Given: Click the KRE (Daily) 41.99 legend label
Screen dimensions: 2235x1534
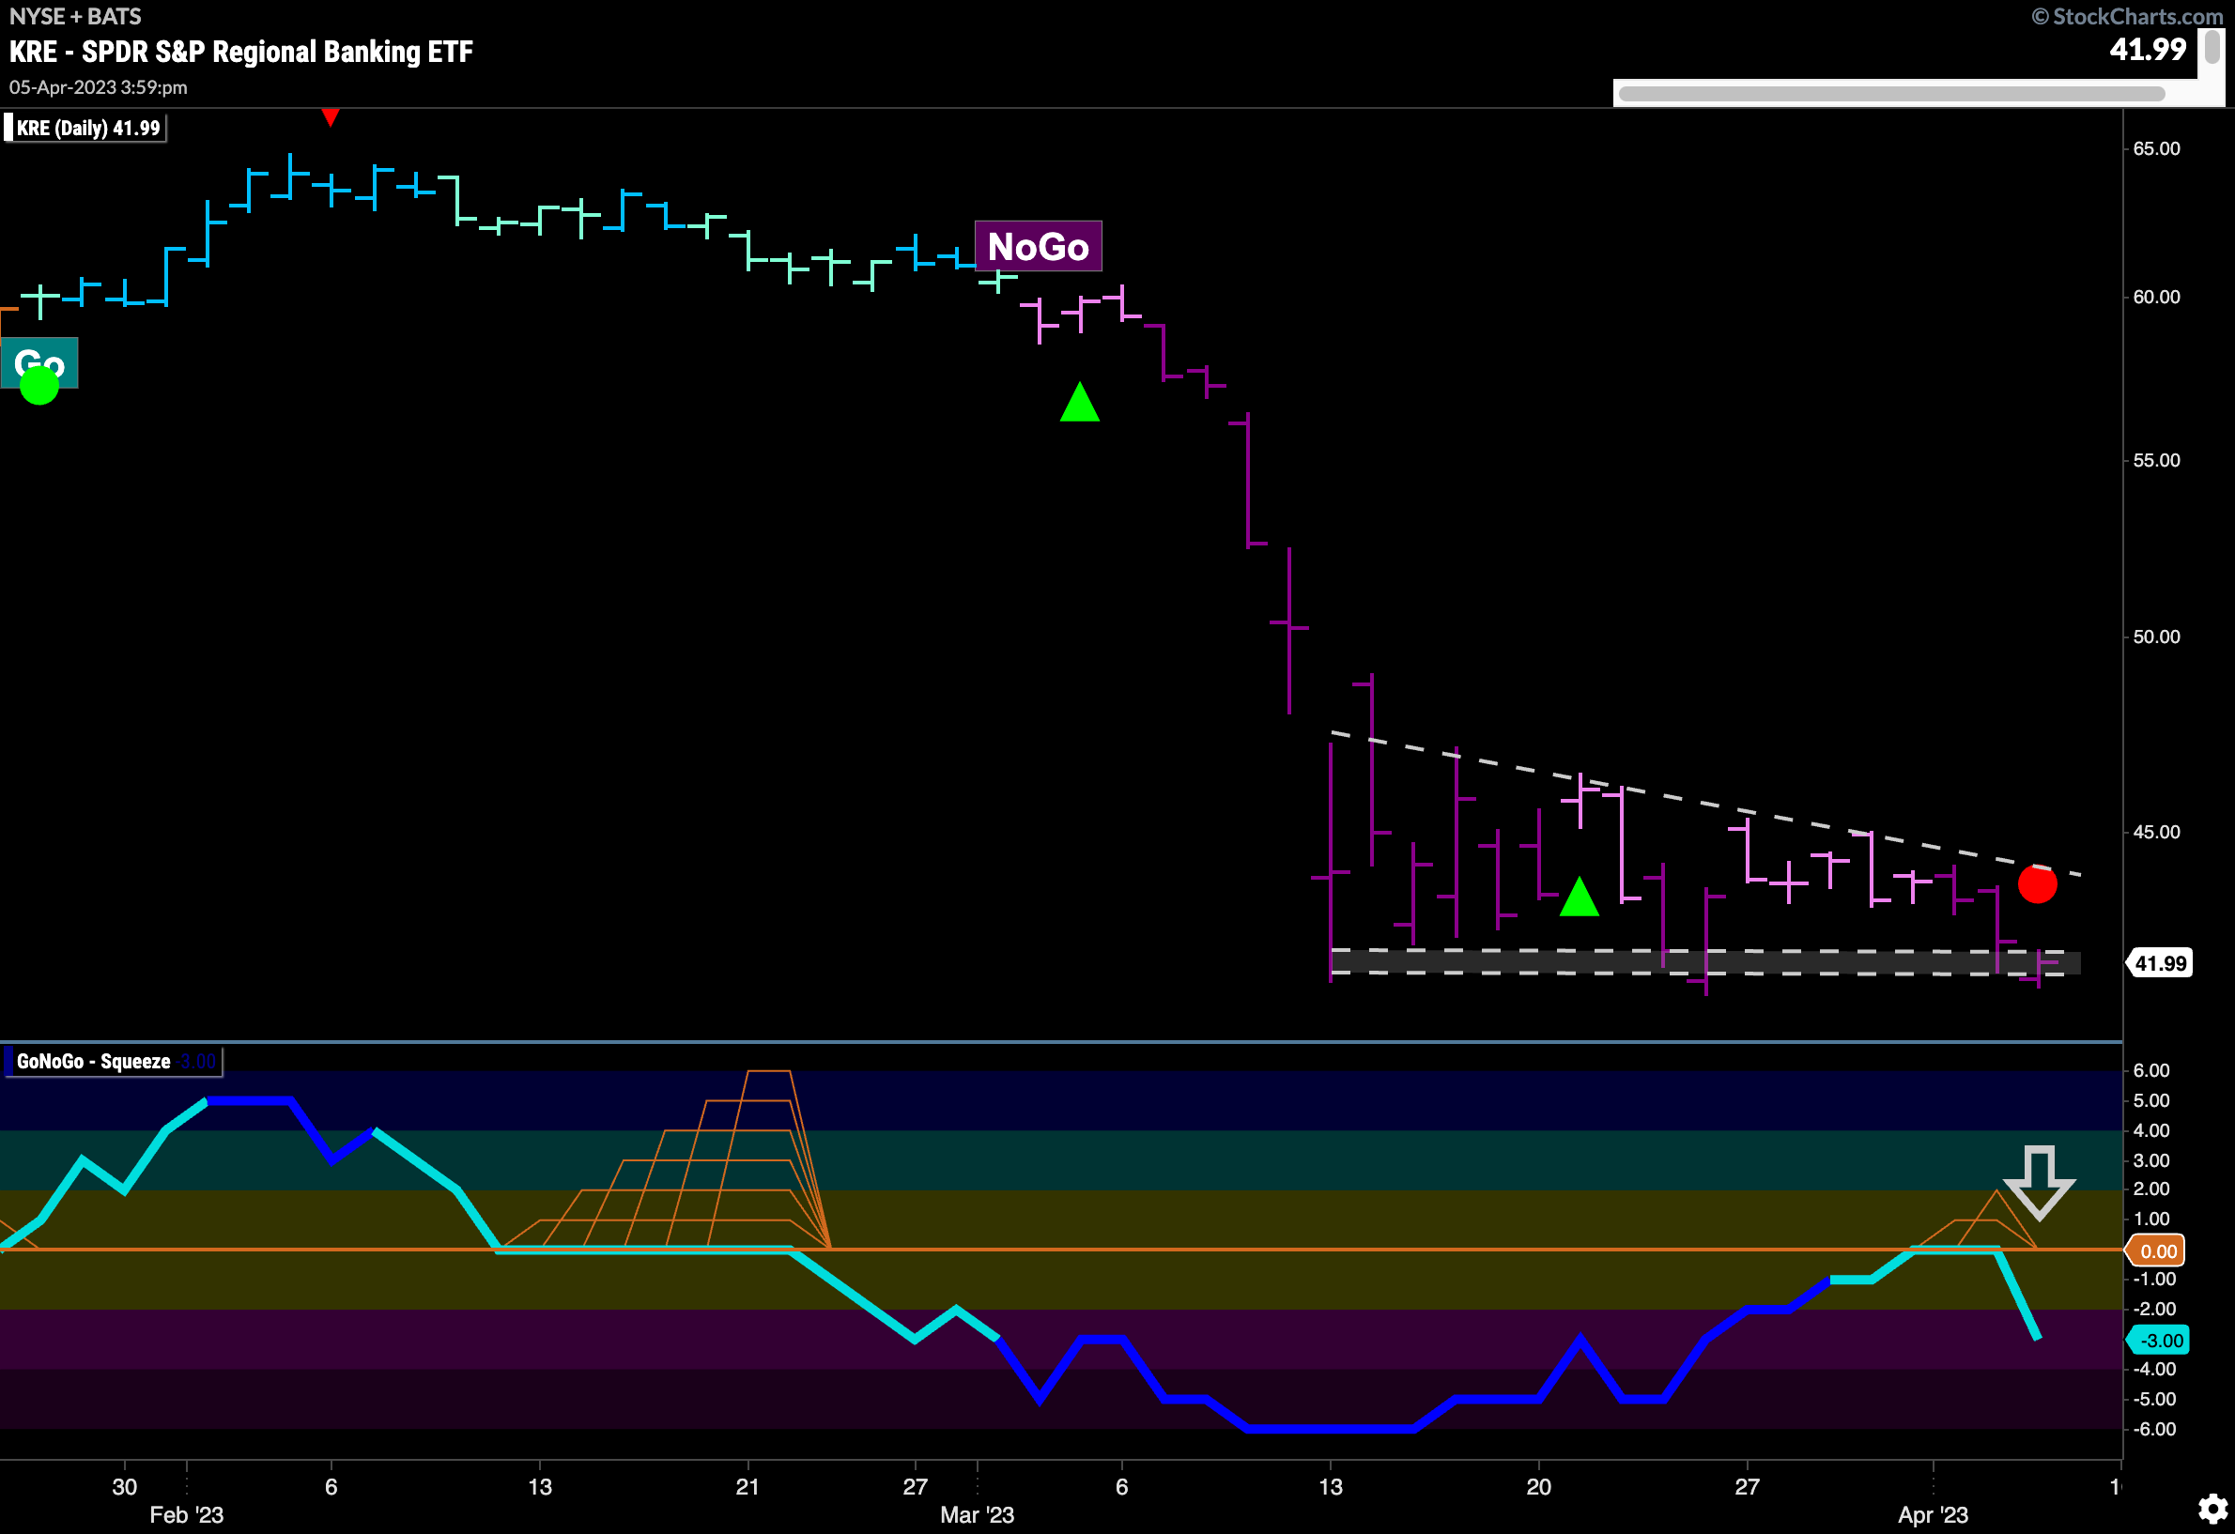Looking at the screenshot, I should click(86, 128).
